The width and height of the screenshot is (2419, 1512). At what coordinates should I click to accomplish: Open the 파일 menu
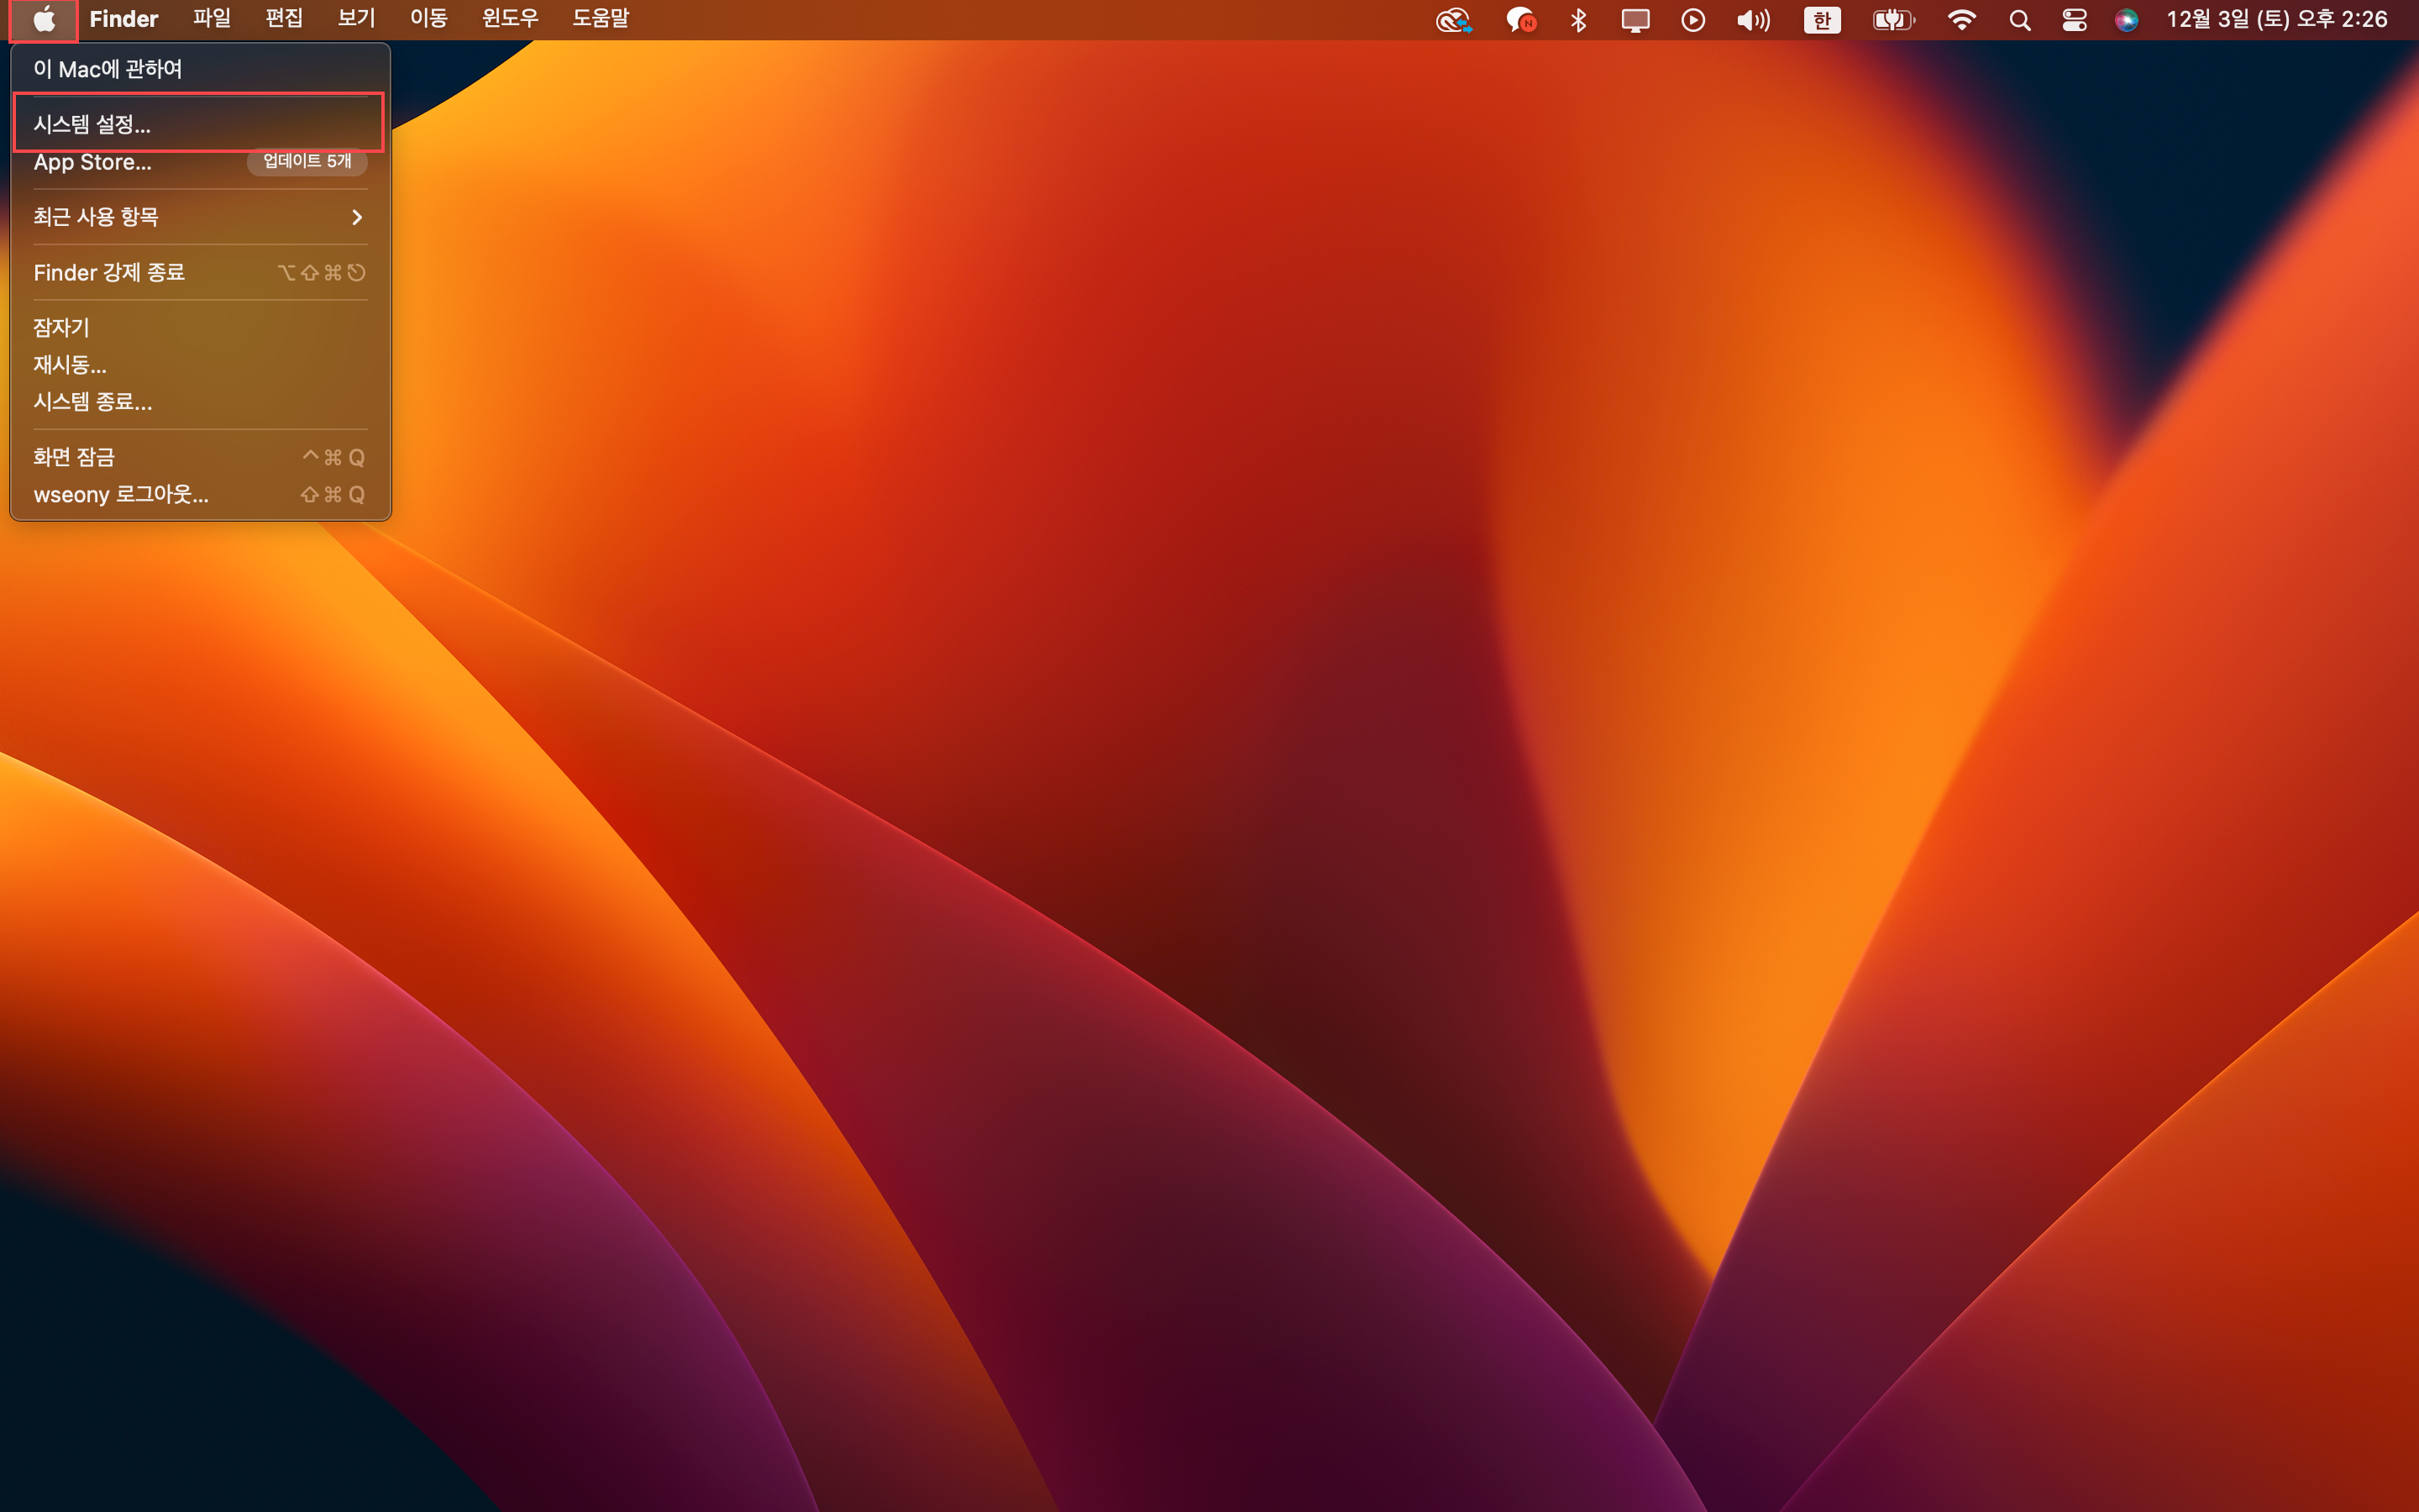coord(211,19)
